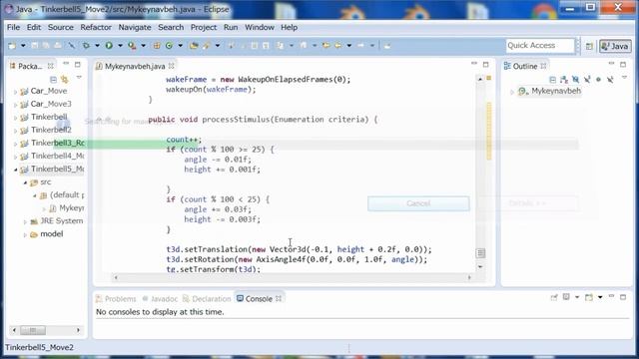This screenshot has height=359, width=639.
Task: Open the Window menu
Action: click(260, 27)
